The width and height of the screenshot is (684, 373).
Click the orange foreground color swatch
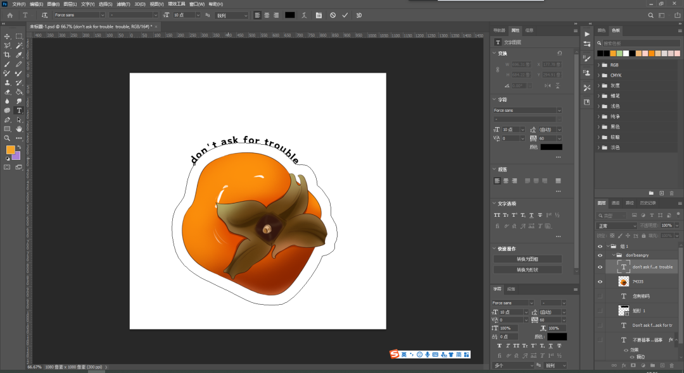pos(10,150)
